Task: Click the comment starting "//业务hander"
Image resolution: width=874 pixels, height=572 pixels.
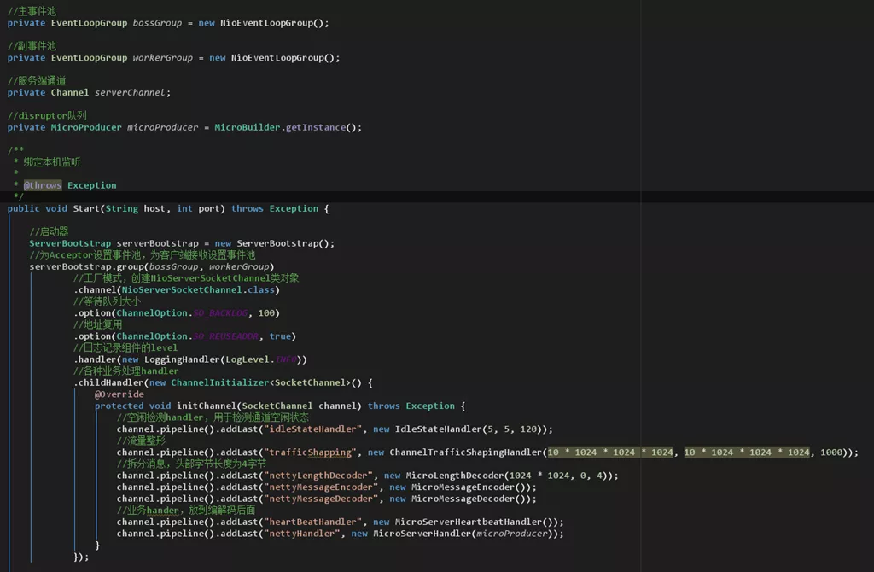Action: 185,511
